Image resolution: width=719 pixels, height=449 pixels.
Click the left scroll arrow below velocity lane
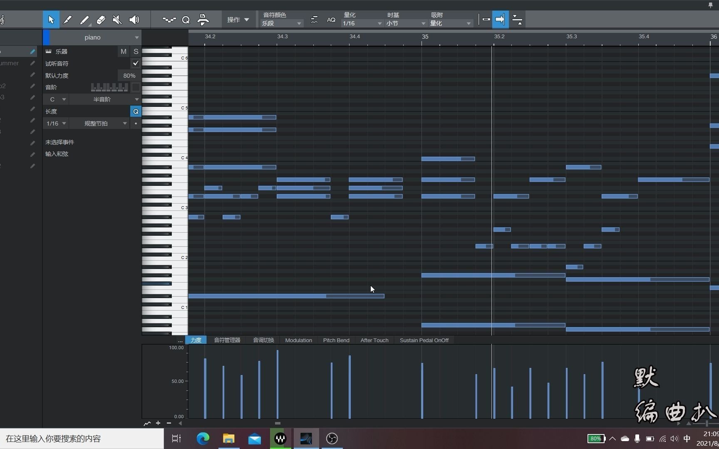tap(180, 423)
